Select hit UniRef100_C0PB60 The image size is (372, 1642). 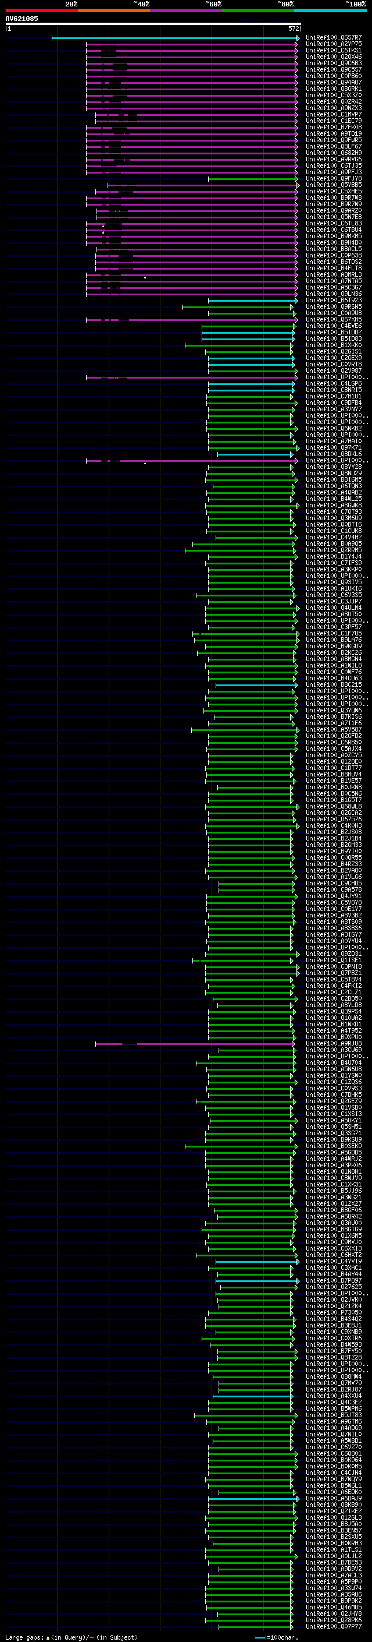(x=334, y=76)
